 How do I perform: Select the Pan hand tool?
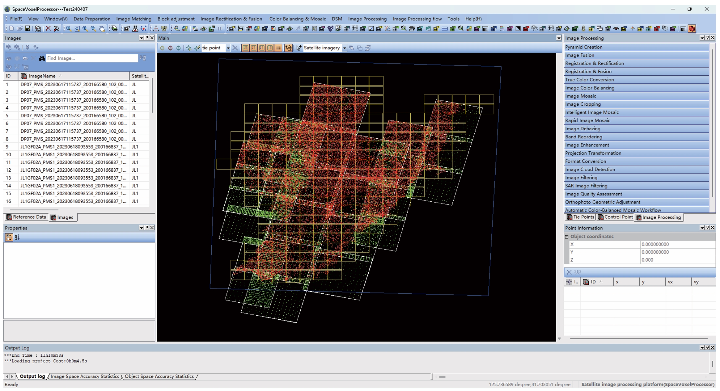pos(102,29)
